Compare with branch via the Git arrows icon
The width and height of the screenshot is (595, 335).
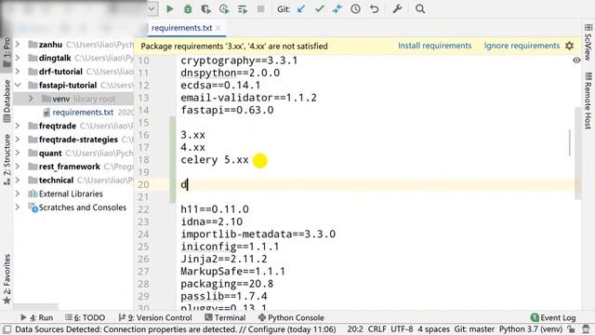pyautogui.click(x=337, y=8)
